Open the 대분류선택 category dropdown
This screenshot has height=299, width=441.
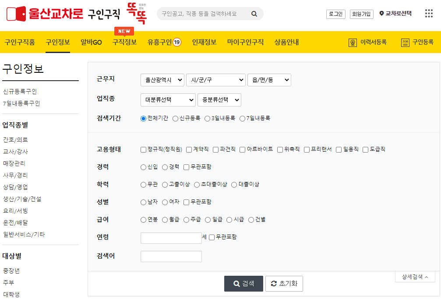[x=168, y=100]
